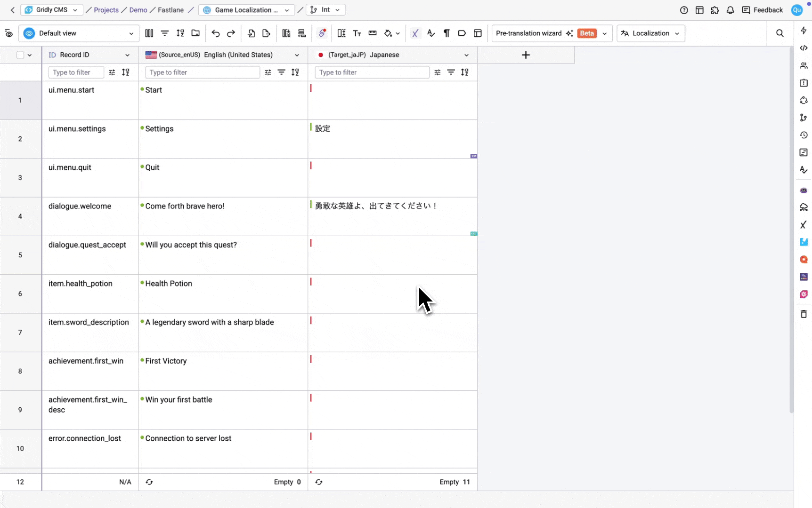Click the branch icon in right sidebar
The width and height of the screenshot is (812, 508).
tap(804, 118)
